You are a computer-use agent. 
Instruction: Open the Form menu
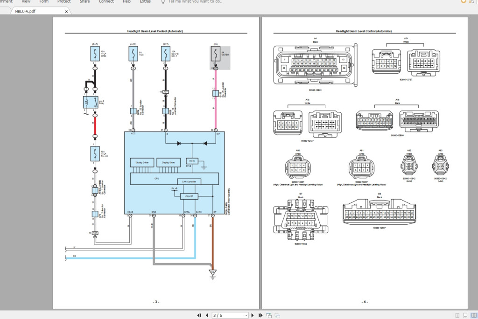click(x=44, y=1)
